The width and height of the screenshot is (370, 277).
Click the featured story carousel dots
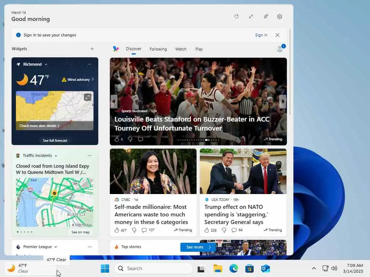[x=198, y=140]
